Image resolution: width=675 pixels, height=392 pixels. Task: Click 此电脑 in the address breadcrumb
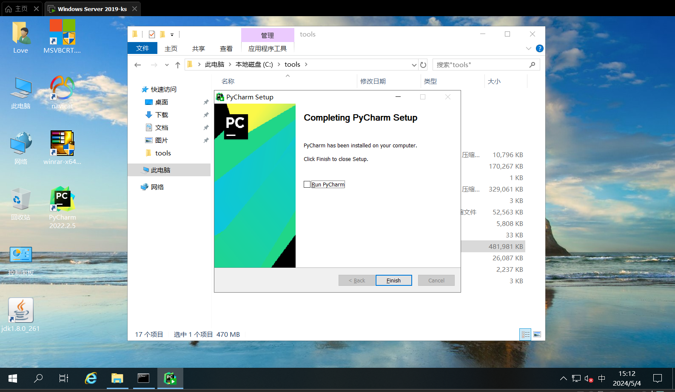(214, 65)
